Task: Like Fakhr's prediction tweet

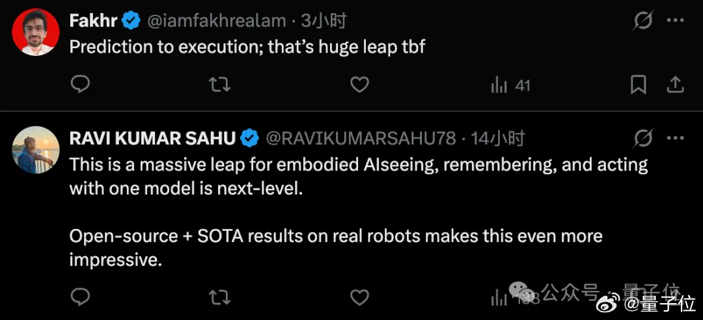Action: click(x=359, y=85)
